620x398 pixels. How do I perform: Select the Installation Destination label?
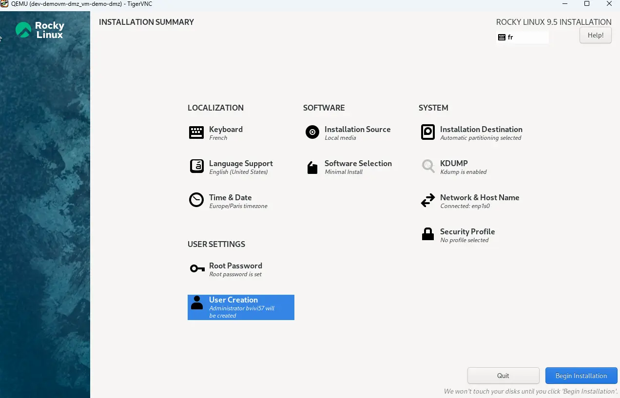[481, 130]
